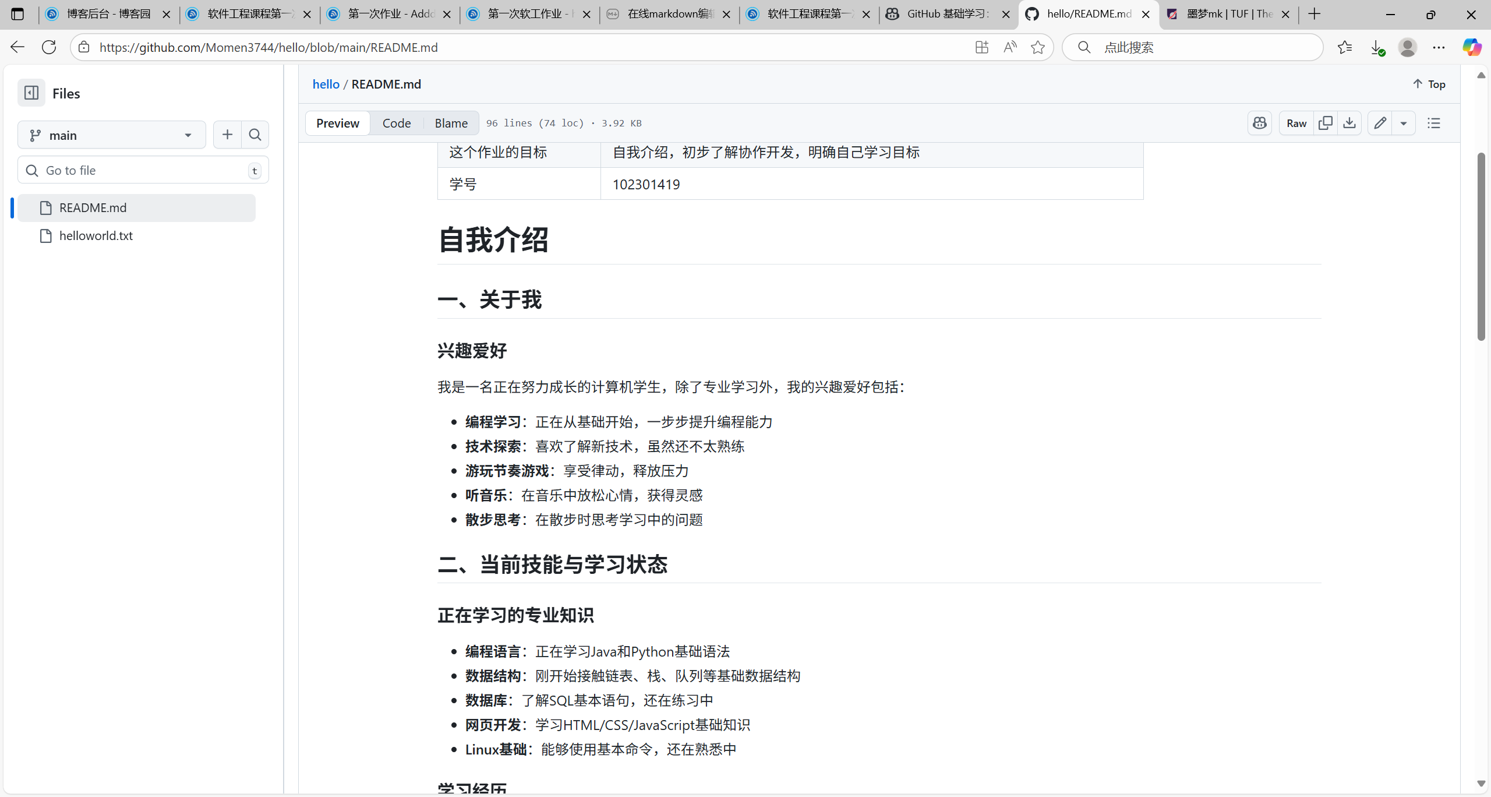This screenshot has height=797, width=1491.
Task: Open the main branch dropdown
Action: pyautogui.click(x=111, y=135)
